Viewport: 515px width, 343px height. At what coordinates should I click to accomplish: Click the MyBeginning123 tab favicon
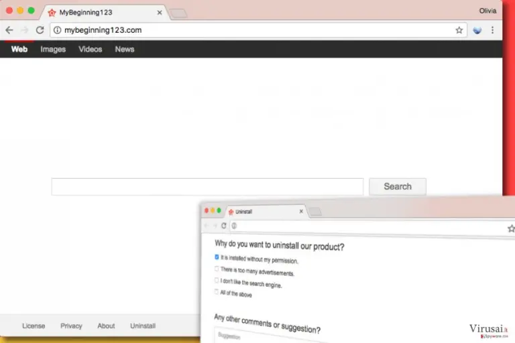[52, 13]
